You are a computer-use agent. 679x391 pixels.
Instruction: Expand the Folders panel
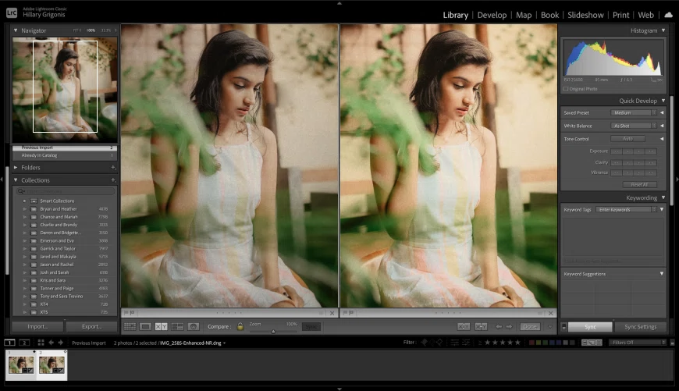tap(16, 167)
